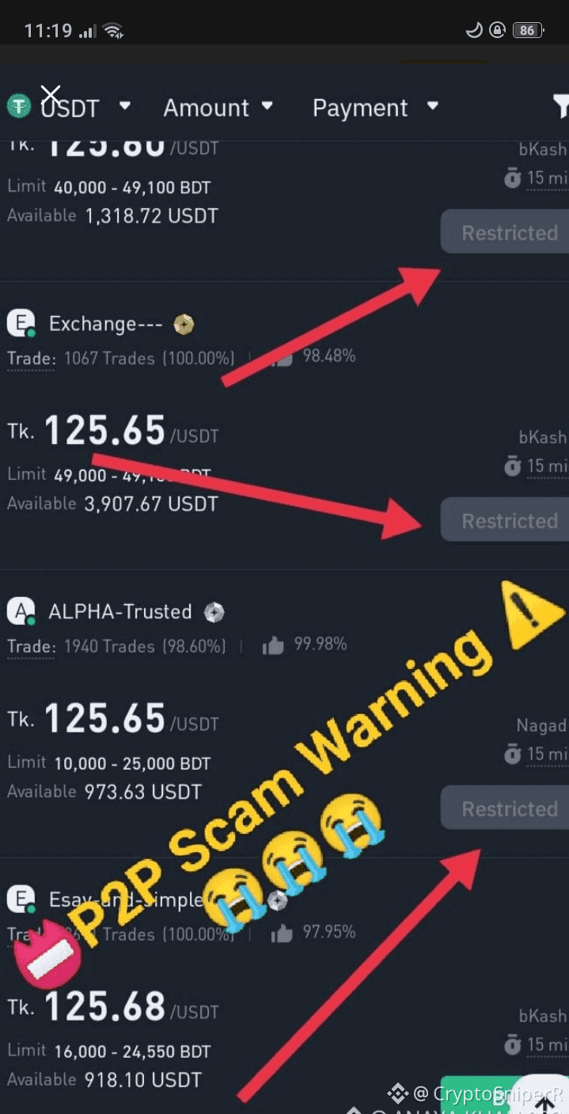Tap the ALPHA-Trusted merchant avatar icon

[21, 611]
